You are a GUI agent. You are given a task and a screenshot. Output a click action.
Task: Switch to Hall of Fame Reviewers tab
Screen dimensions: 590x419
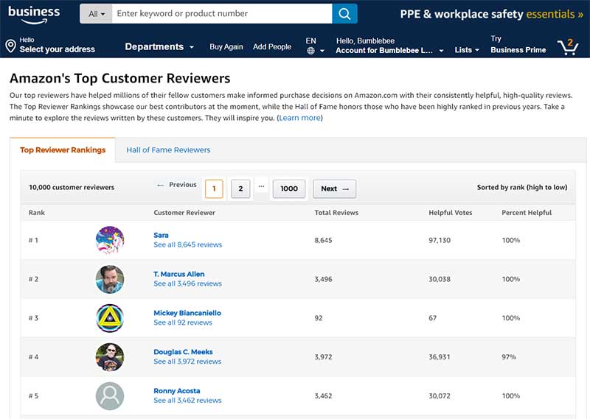168,150
